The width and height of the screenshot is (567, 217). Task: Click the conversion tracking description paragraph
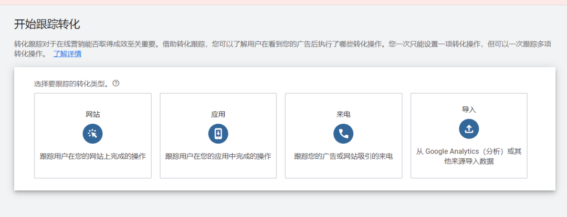click(x=283, y=49)
